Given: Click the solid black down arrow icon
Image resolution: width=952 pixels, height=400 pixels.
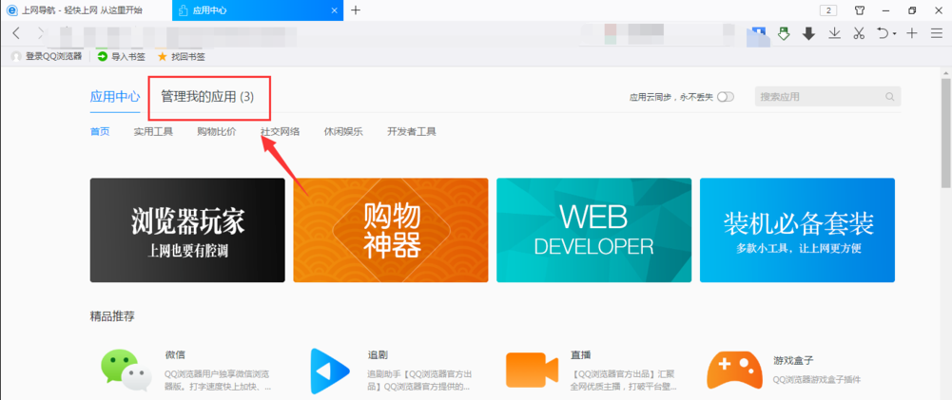Looking at the screenshot, I should click(808, 33).
